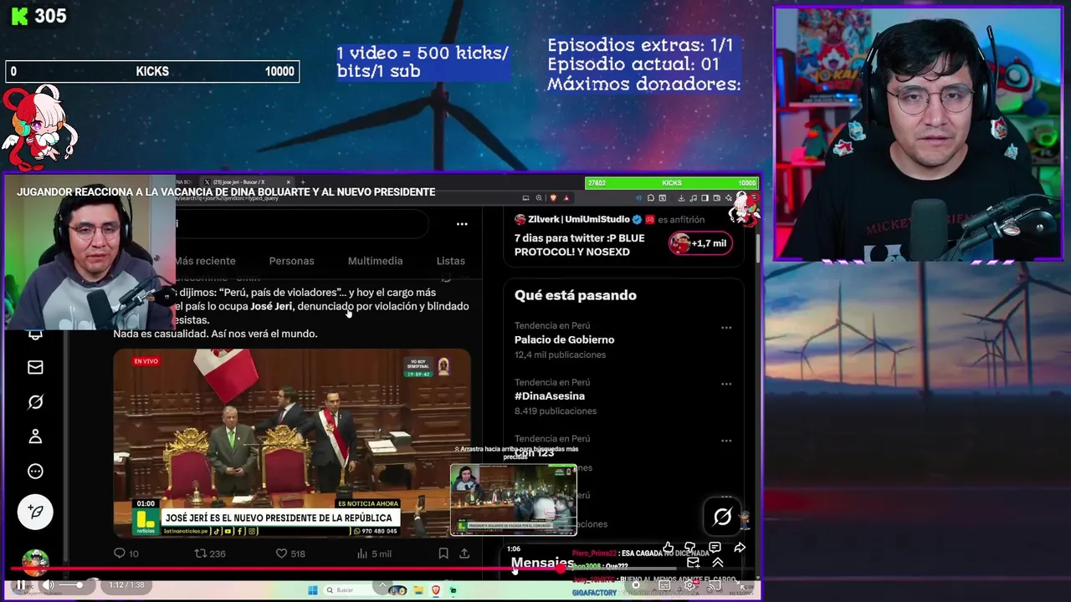Mute the video with speaker icon

(49, 585)
